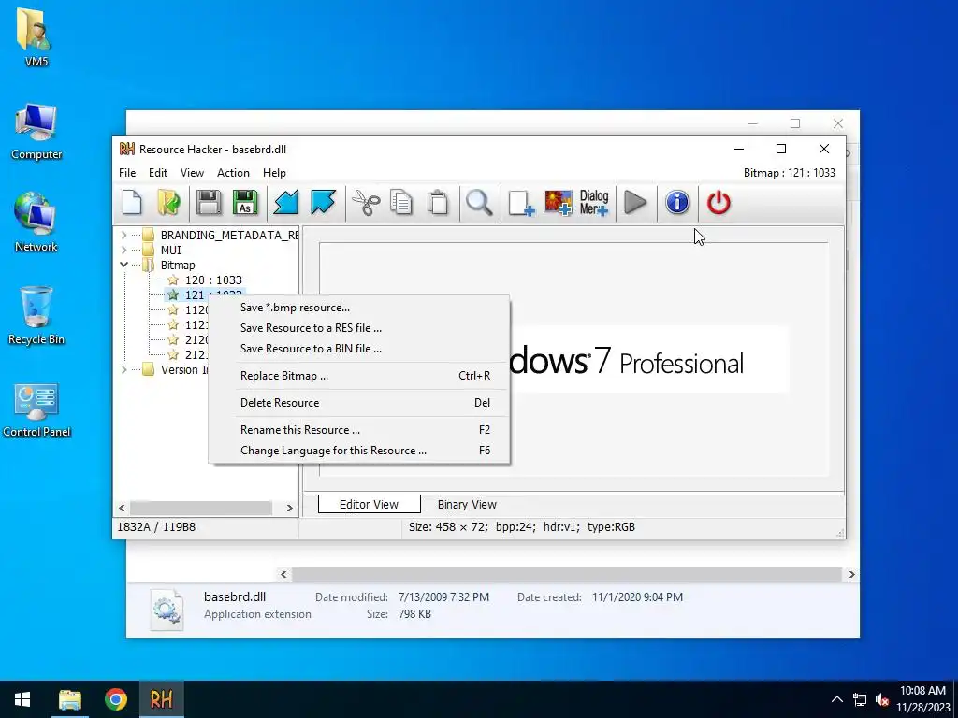Click the New blank script toolbar icon
Image resolution: width=958 pixels, height=718 pixels.
click(x=132, y=203)
